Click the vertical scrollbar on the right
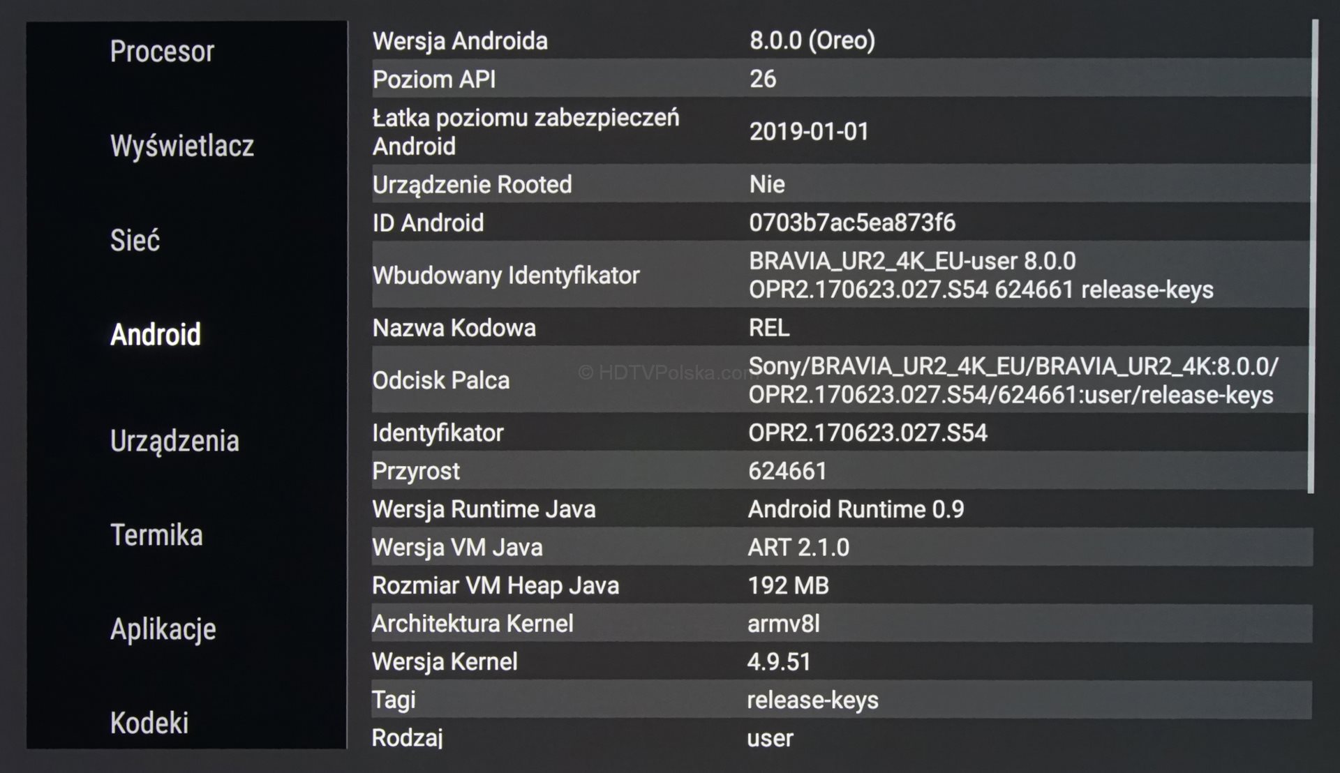 (1314, 256)
